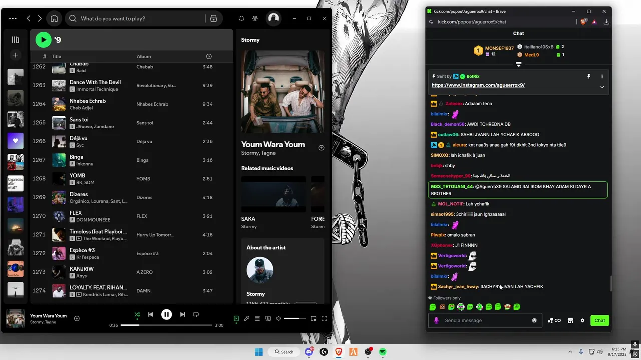
Task: Sort tracks by Album column header
Action: pyautogui.click(x=144, y=56)
